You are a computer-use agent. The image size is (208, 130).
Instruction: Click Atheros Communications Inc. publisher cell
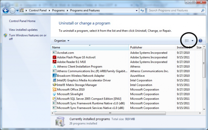pyautogui.click(x=149, y=71)
